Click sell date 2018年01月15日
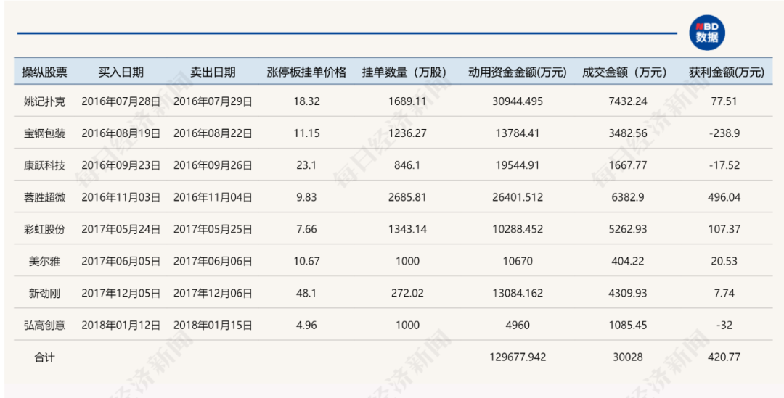Screen dimensions: 784x398 pos(213,325)
